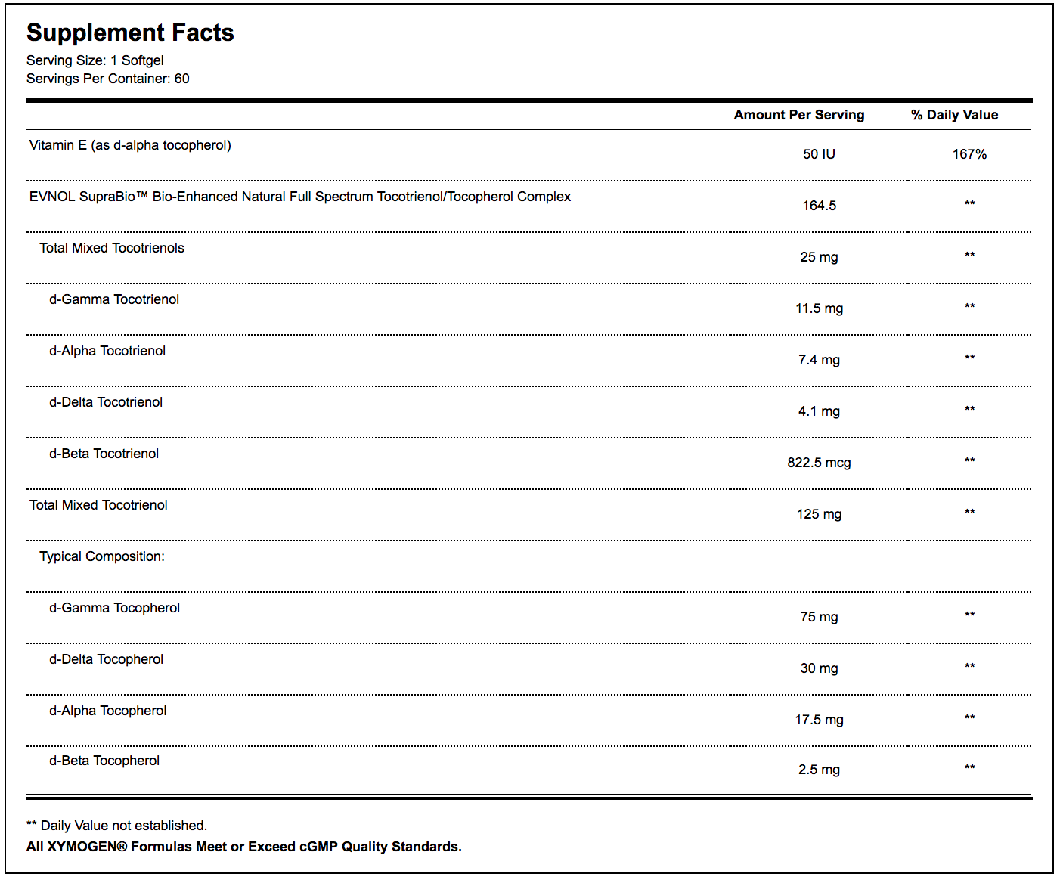Select the d-Alpha Tocotrienol label
This screenshot has width=1060, height=880.
pos(107,351)
